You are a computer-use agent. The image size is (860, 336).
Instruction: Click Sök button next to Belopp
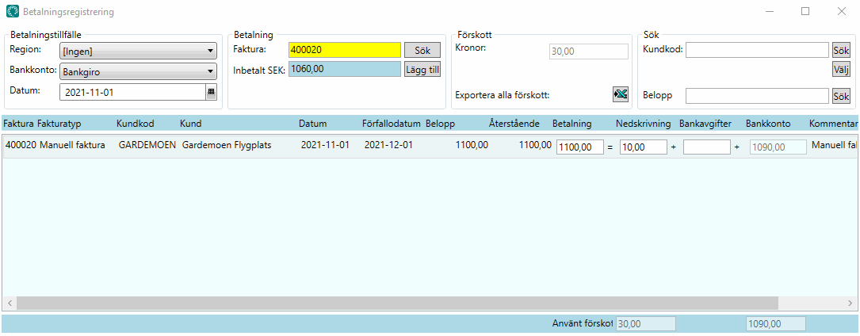coord(841,96)
